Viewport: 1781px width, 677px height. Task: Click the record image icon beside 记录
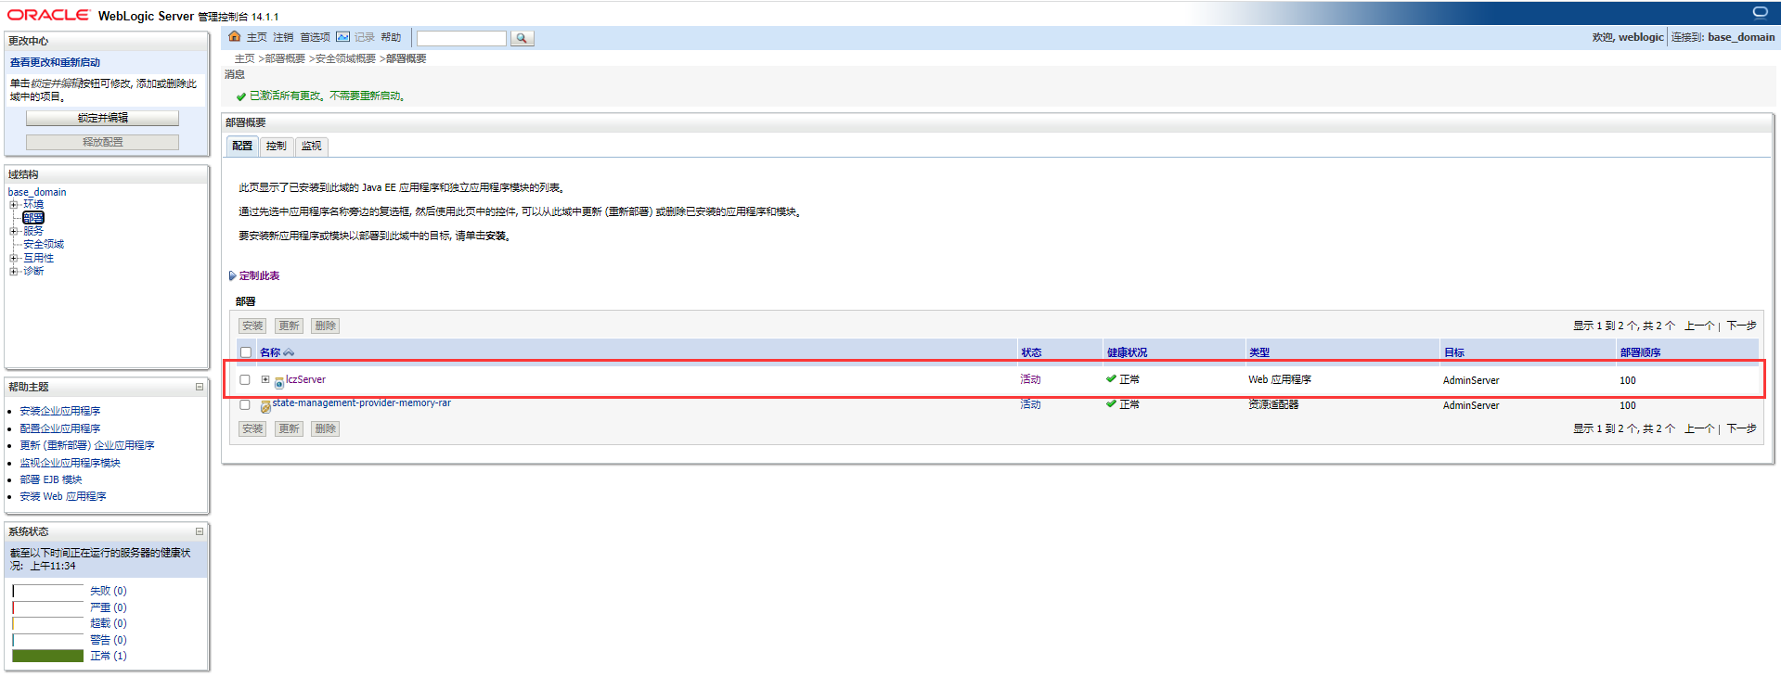click(342, 37)
